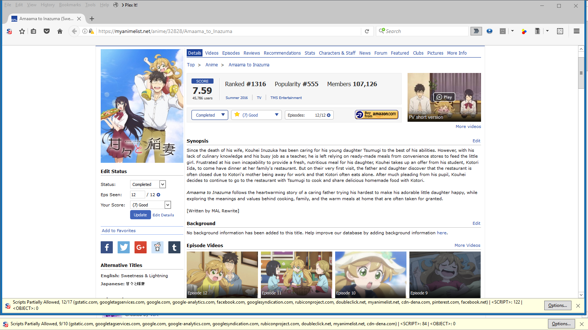Viewport: 588px width, 330px height.
Task: Go to the Home page icon
Action: [x=60, y=31]
